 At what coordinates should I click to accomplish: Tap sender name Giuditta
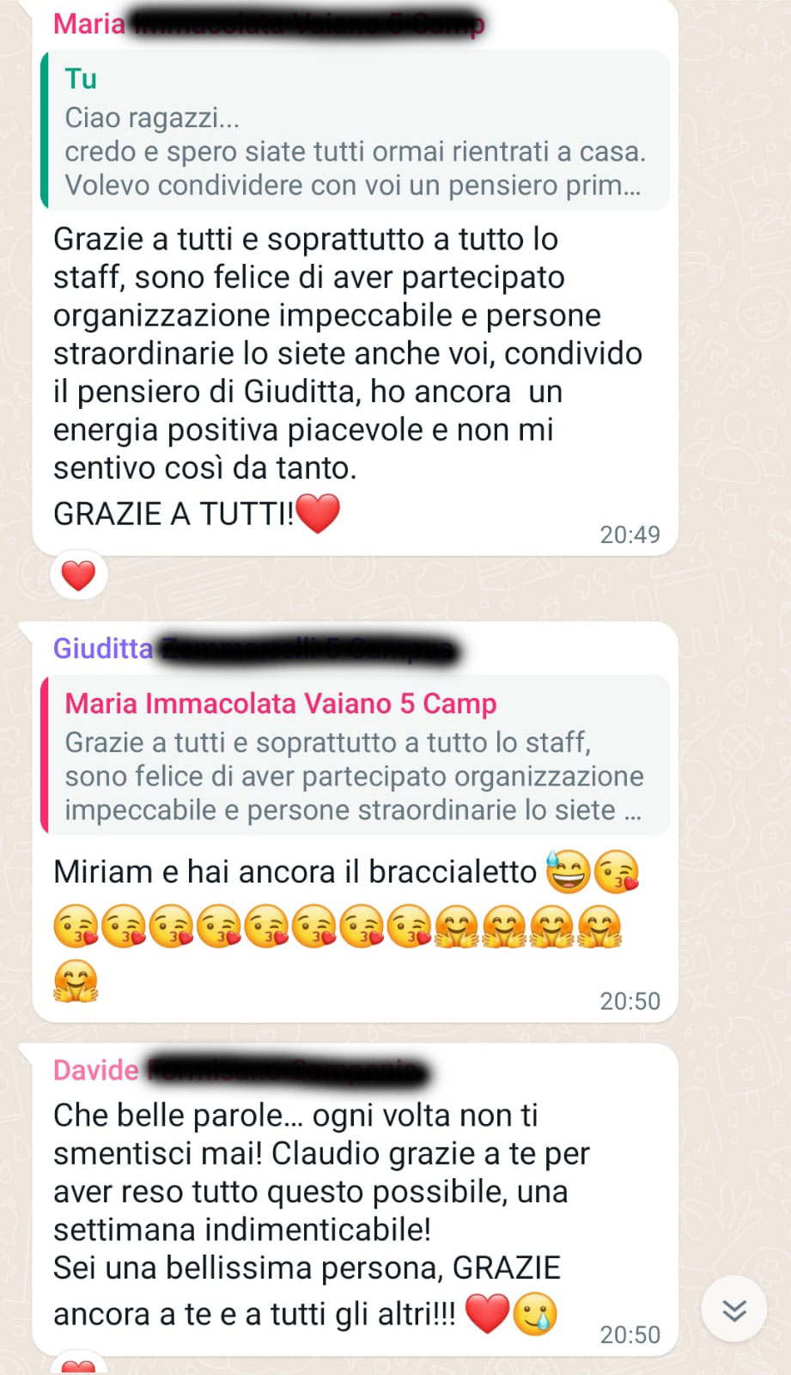tap(103, 648)
